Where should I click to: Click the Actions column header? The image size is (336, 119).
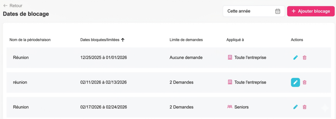(297, 40)
